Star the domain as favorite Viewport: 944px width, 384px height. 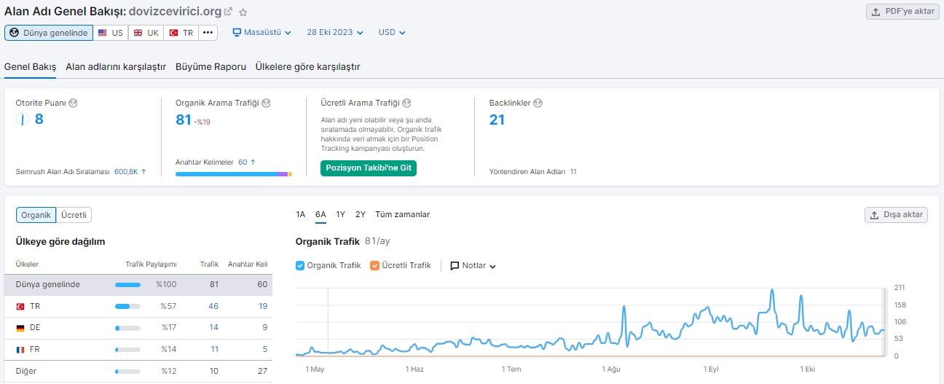point(243,12)
